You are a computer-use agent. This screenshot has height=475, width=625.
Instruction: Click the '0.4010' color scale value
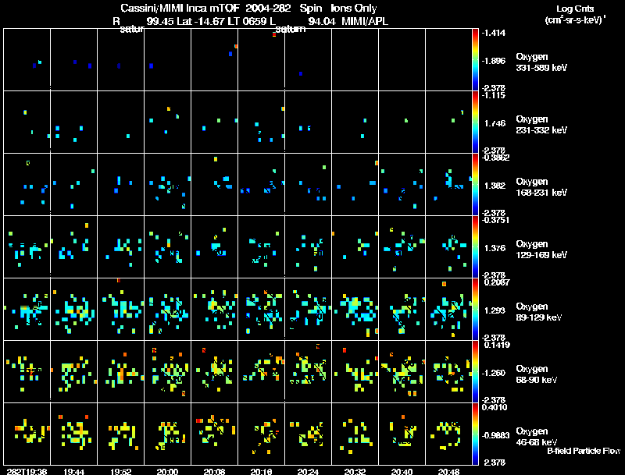pos(495,407)
